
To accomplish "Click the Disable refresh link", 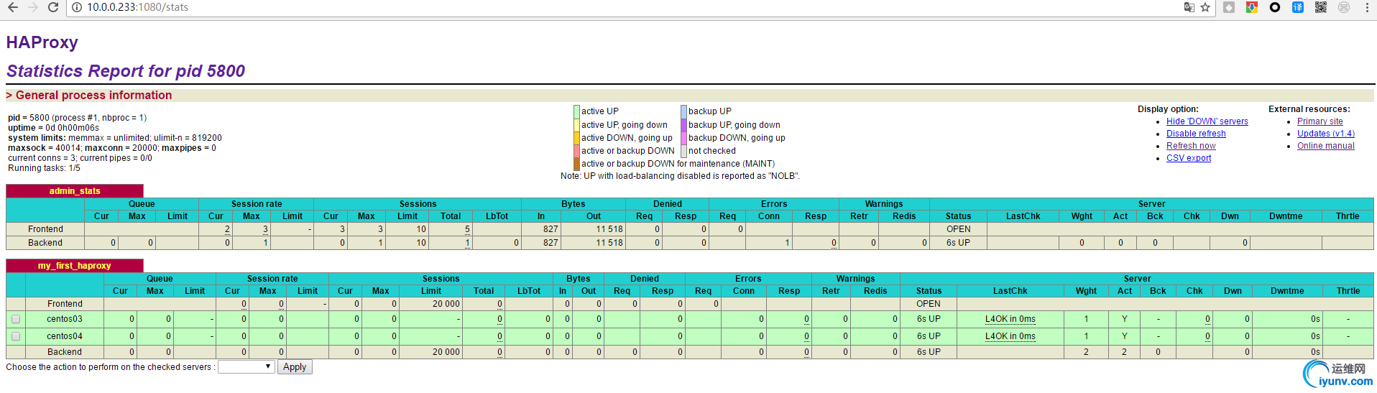I will [x=1196, y=134].
